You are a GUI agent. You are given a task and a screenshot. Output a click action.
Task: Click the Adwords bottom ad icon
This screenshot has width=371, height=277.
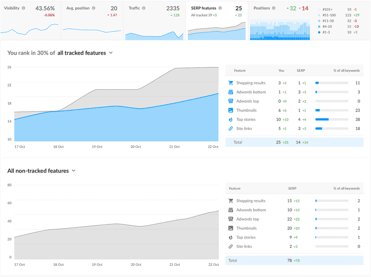click(x=230, y=92)
